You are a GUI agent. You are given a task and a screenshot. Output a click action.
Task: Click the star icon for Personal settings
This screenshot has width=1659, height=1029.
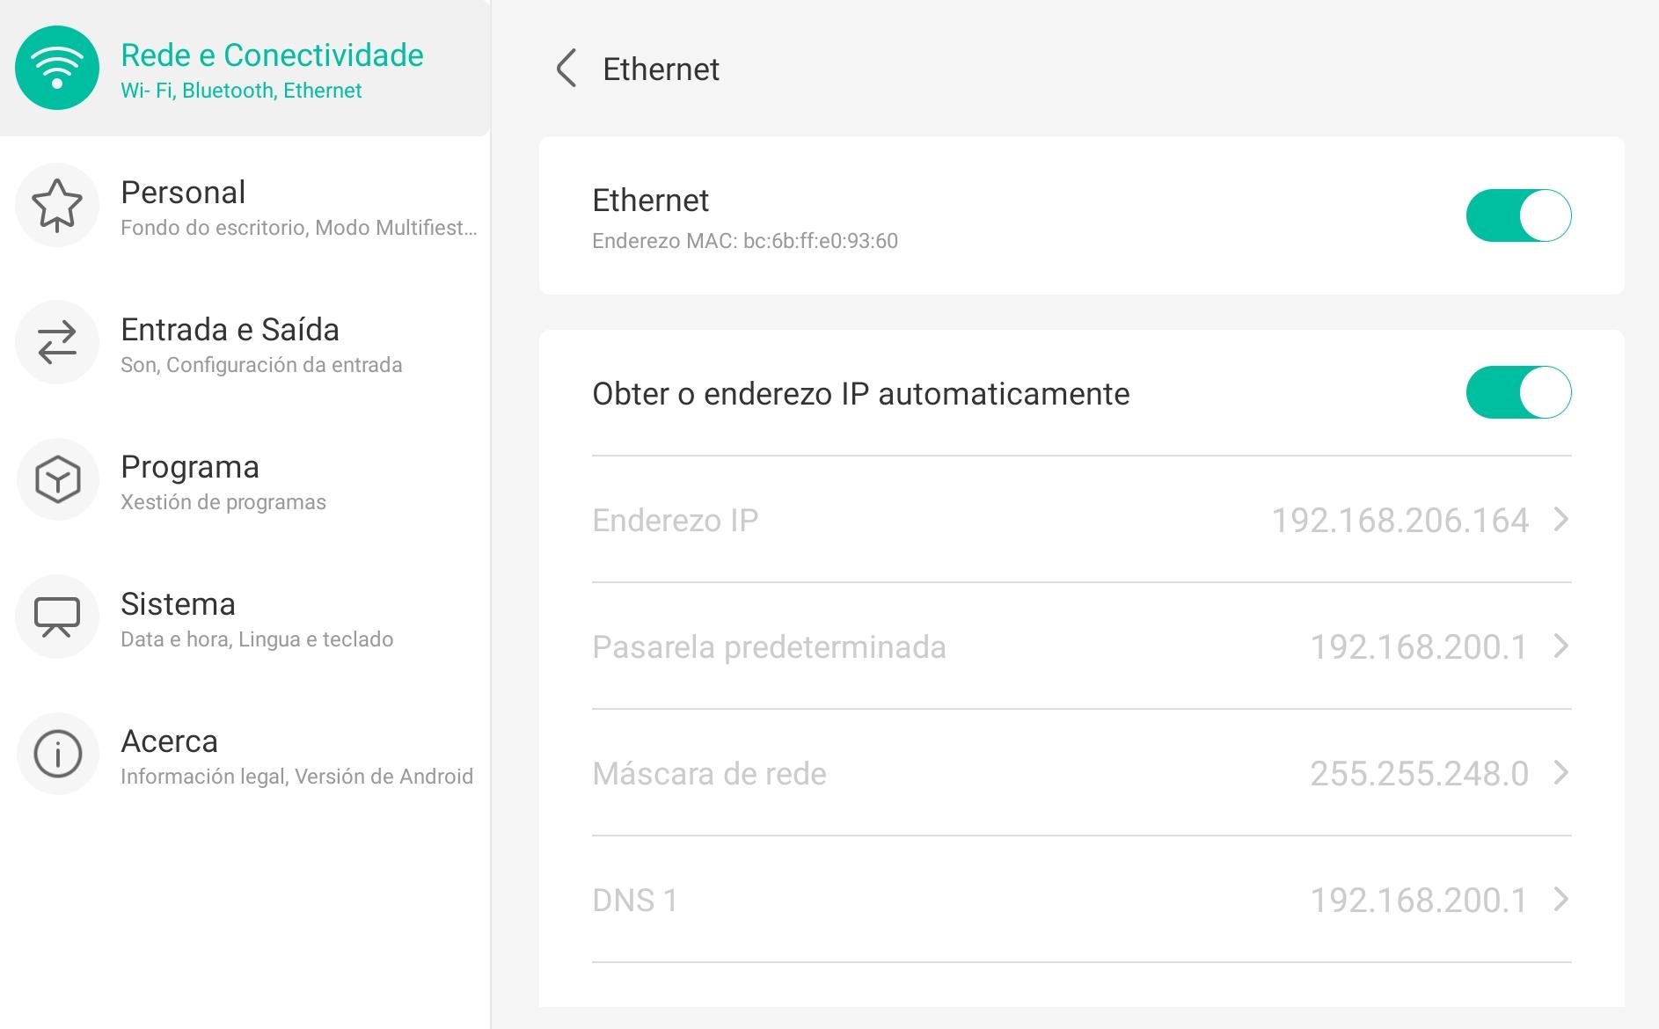(x=56, y=205)
